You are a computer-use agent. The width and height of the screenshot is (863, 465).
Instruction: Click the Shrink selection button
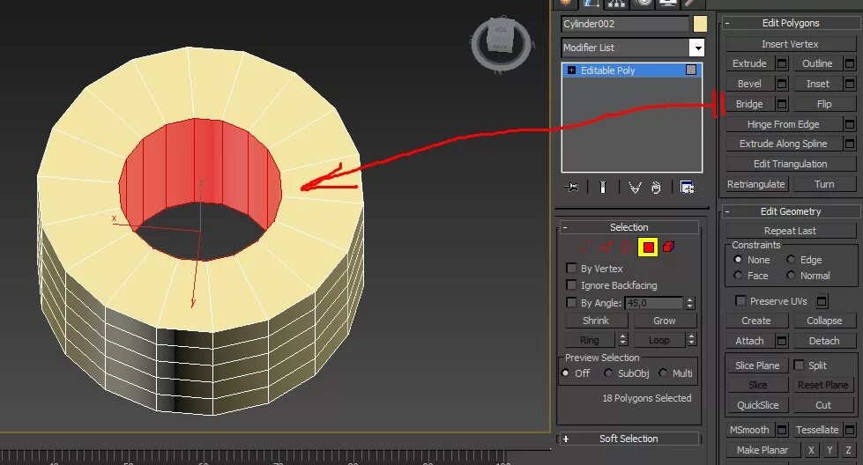pyautogui.click(x=596, y=321)
